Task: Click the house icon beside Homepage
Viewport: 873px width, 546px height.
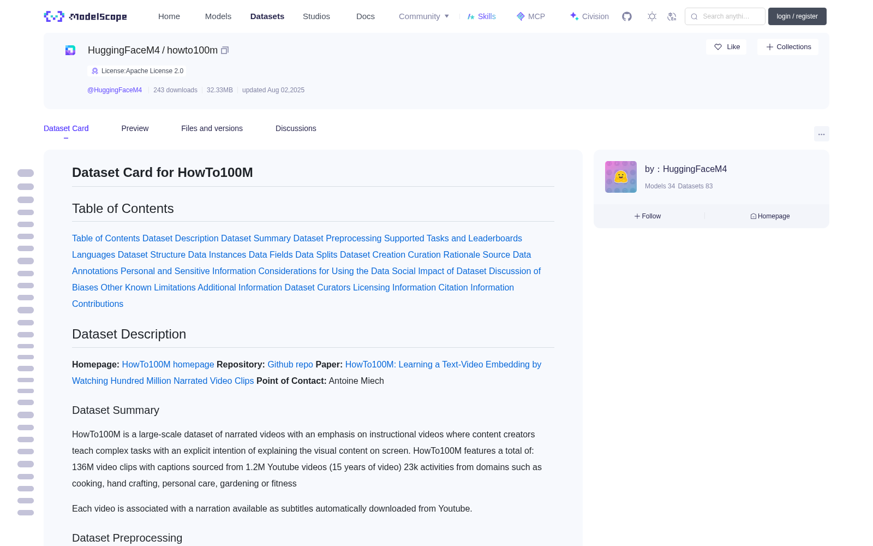Action: pyautogui.click(x=754, y=216)
